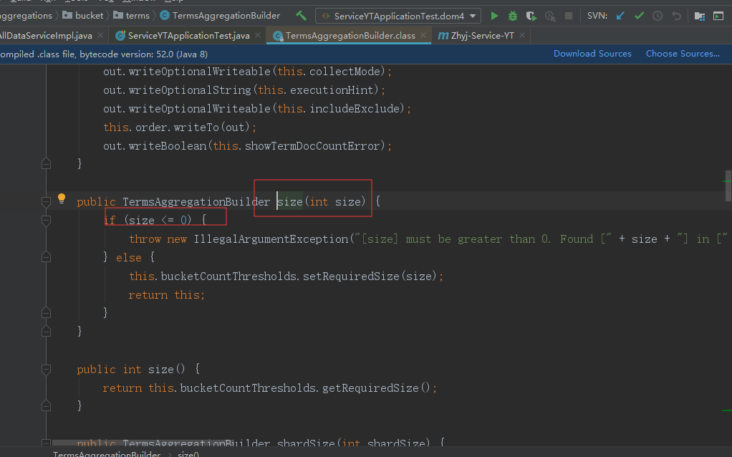This screenshot has width=732, height=457.
Task: Close the ServiceYTApplicationTest.java tab
Action: click(258, 36)
